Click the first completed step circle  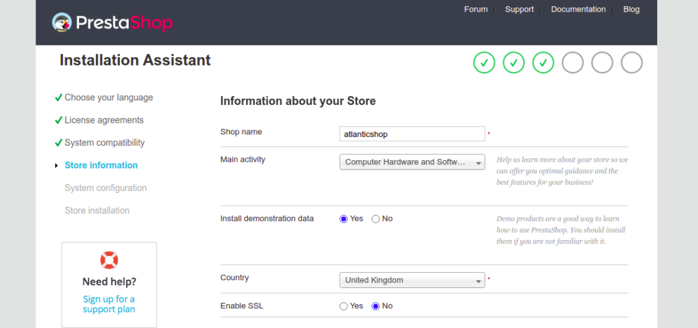485,63
